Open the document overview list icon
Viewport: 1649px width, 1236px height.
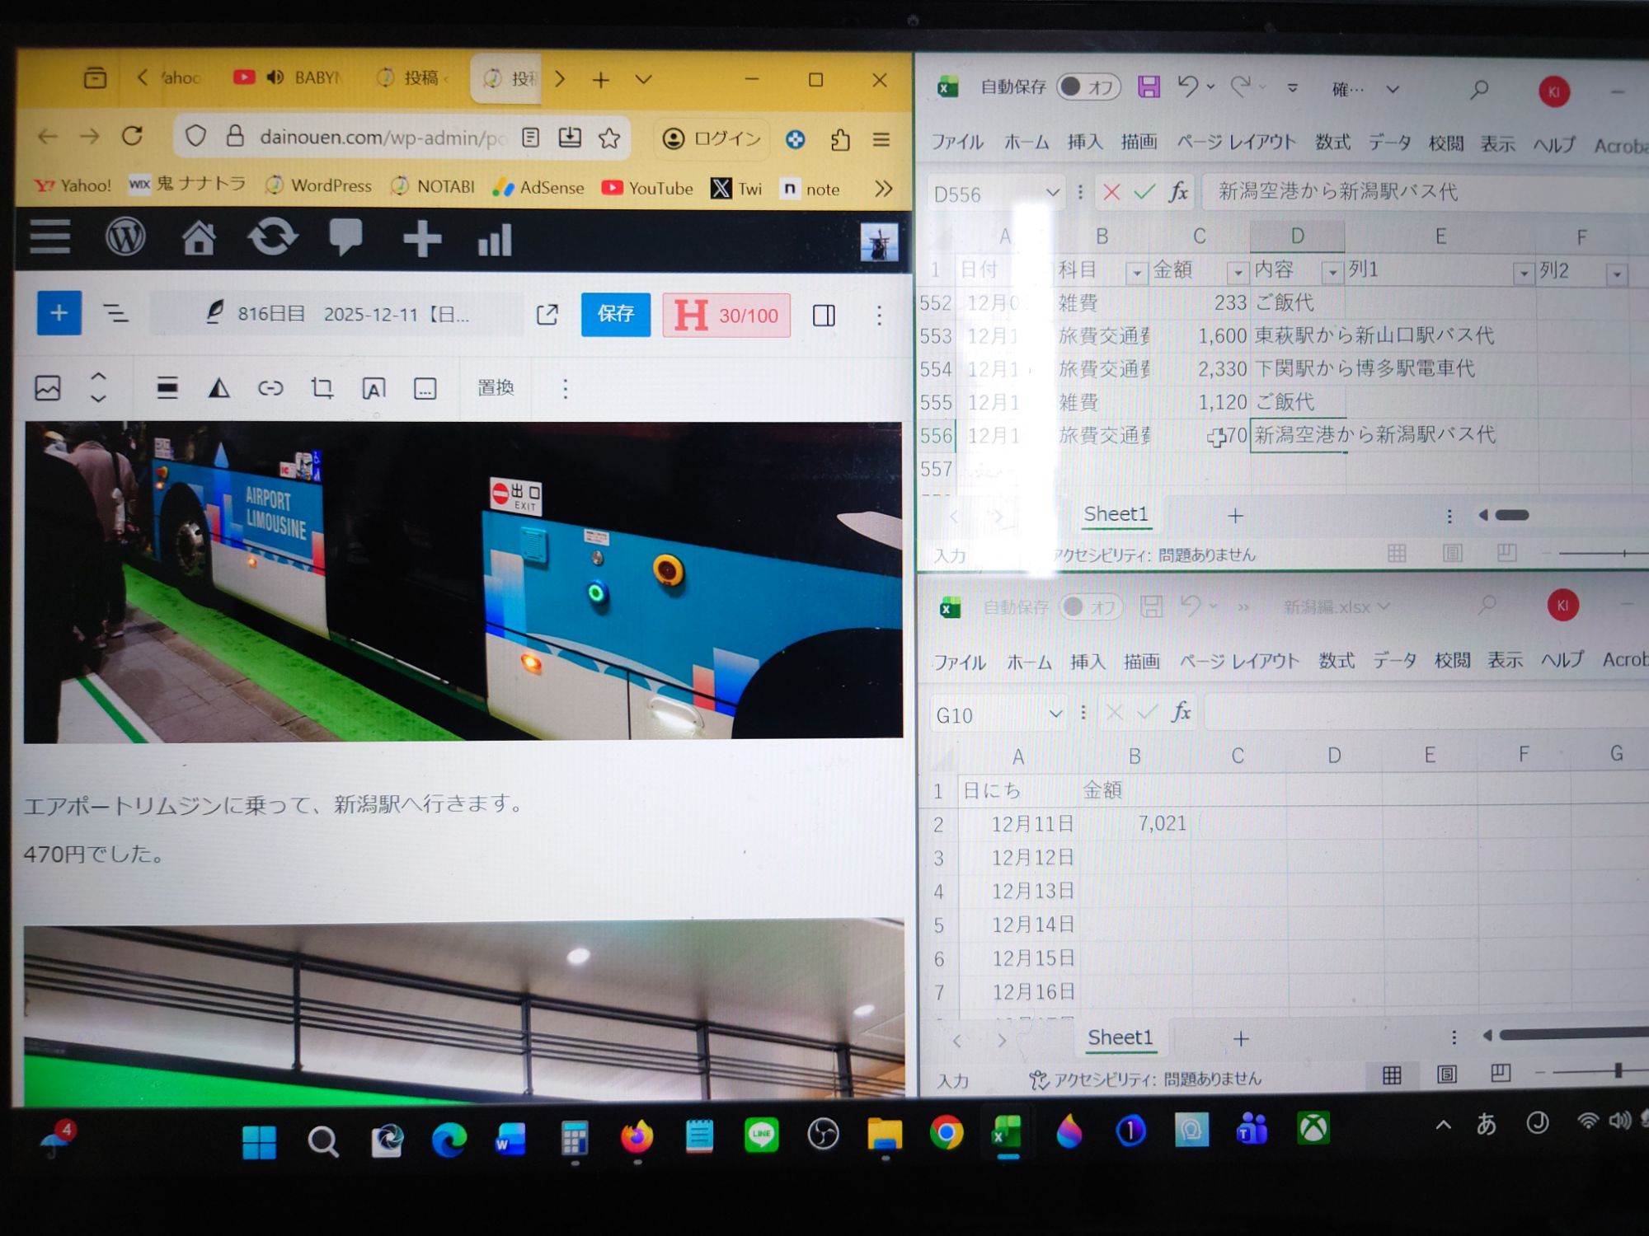pos(115,313)
